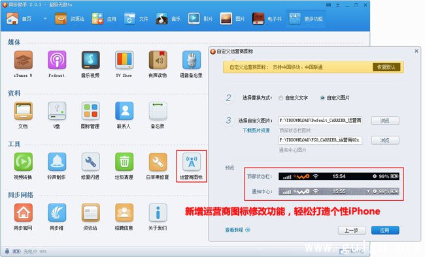Go to the 首页 home tab
The height and width of the screenshot is (257, 425).
pos(19,19)
